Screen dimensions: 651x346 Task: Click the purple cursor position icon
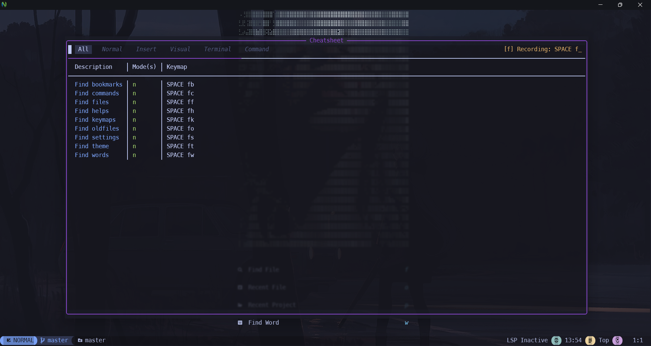point(617,340)
